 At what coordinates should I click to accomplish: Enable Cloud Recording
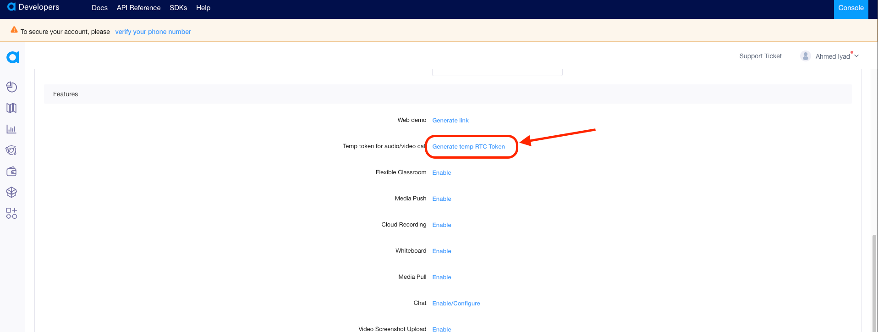[x=442, y=225]
